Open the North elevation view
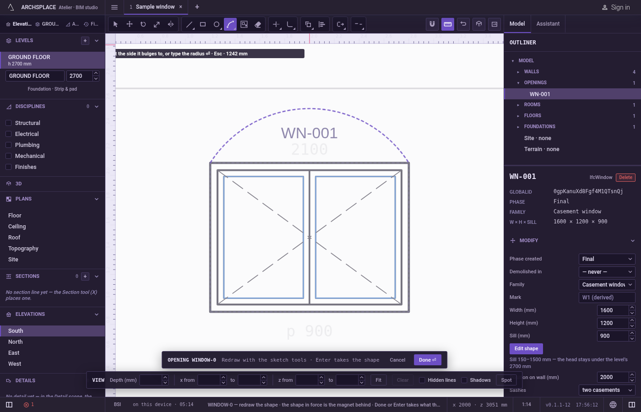The image size is (641, 412). 52,342
